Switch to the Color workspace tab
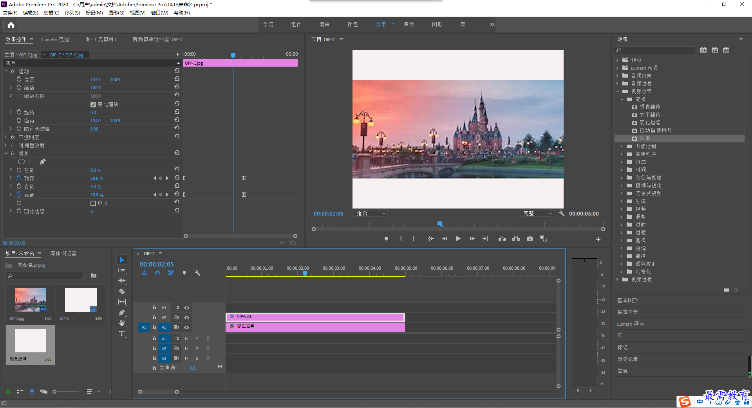The width and height of the screenshot is (752, 408). tap(352, 24)
